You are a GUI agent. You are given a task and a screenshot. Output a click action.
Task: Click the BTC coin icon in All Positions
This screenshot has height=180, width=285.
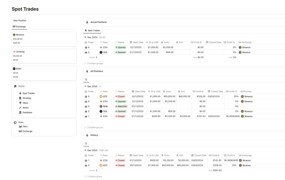coord(101,97)
